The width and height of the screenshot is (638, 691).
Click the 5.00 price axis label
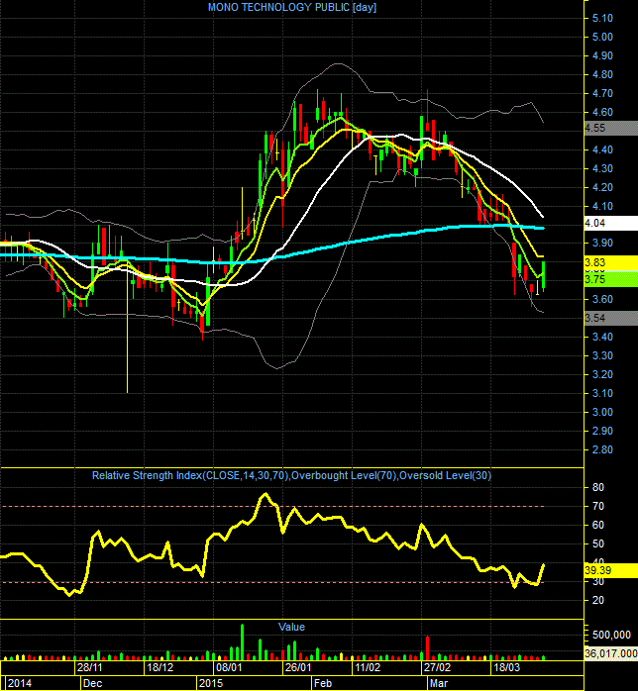602,37
